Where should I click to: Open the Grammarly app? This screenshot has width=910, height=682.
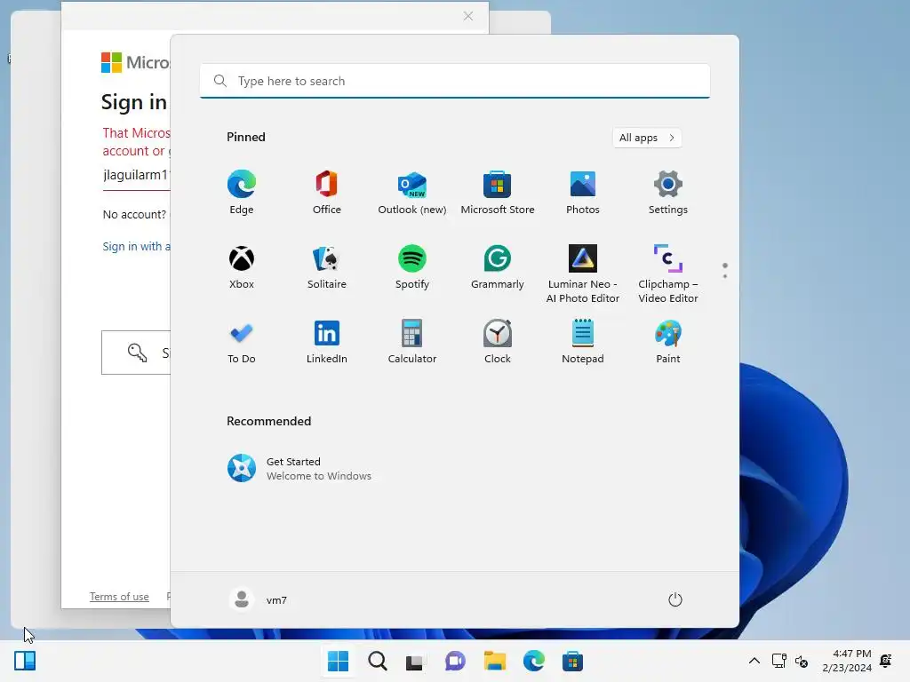pos(498,267)
